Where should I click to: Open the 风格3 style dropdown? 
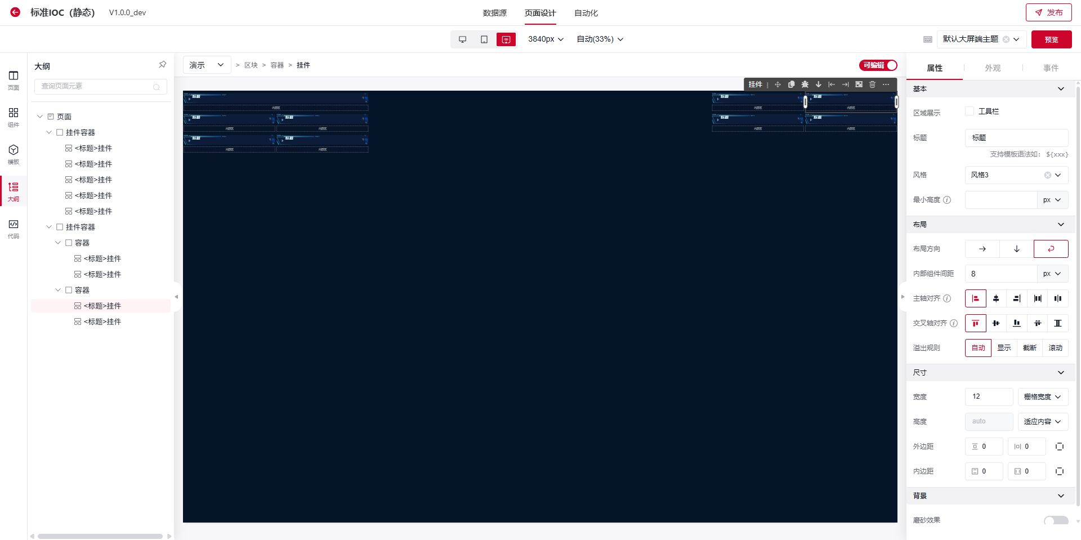click(1016, 175)
